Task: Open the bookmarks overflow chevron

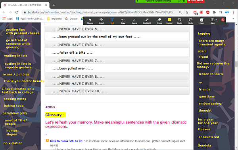Action: tap(233, 19)
